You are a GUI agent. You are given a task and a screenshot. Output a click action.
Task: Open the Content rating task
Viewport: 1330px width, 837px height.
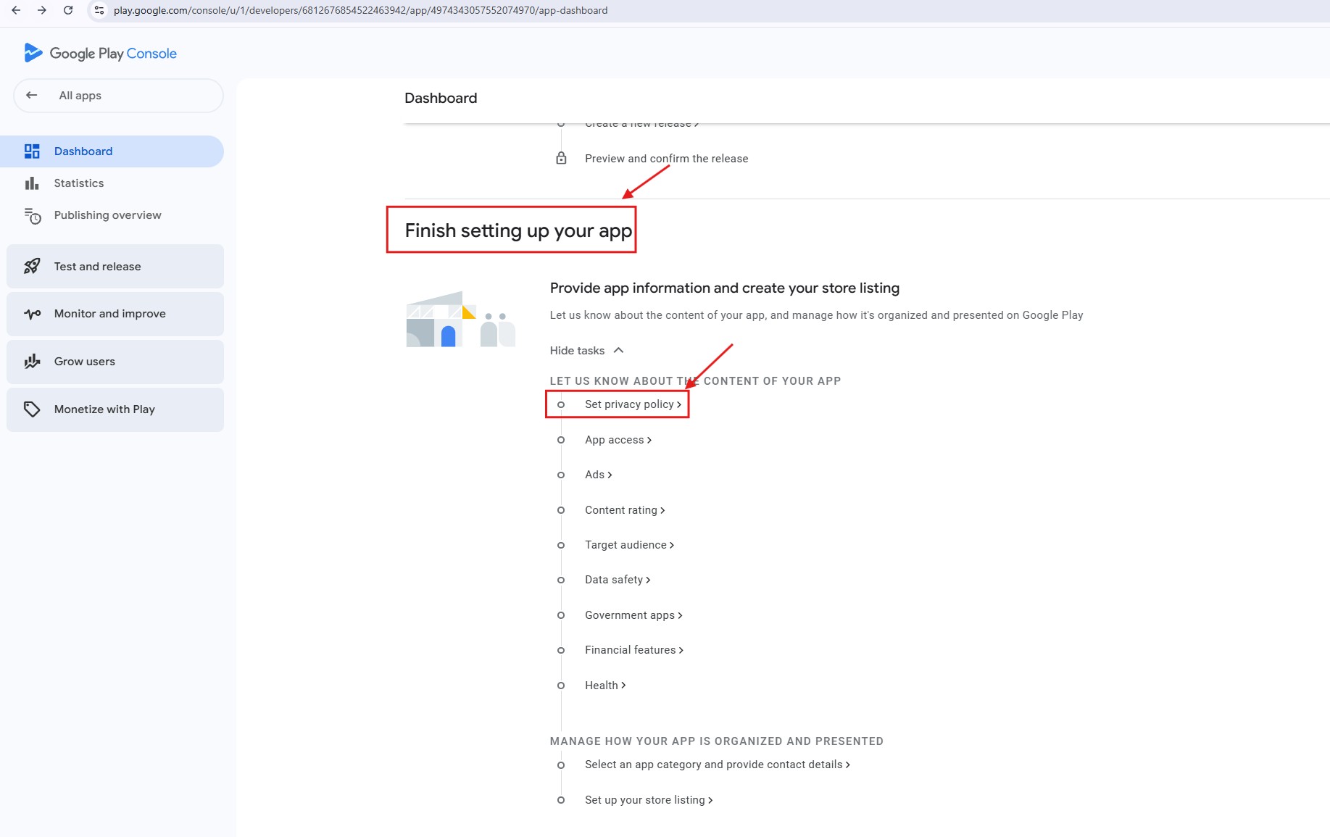click(624, 510)
